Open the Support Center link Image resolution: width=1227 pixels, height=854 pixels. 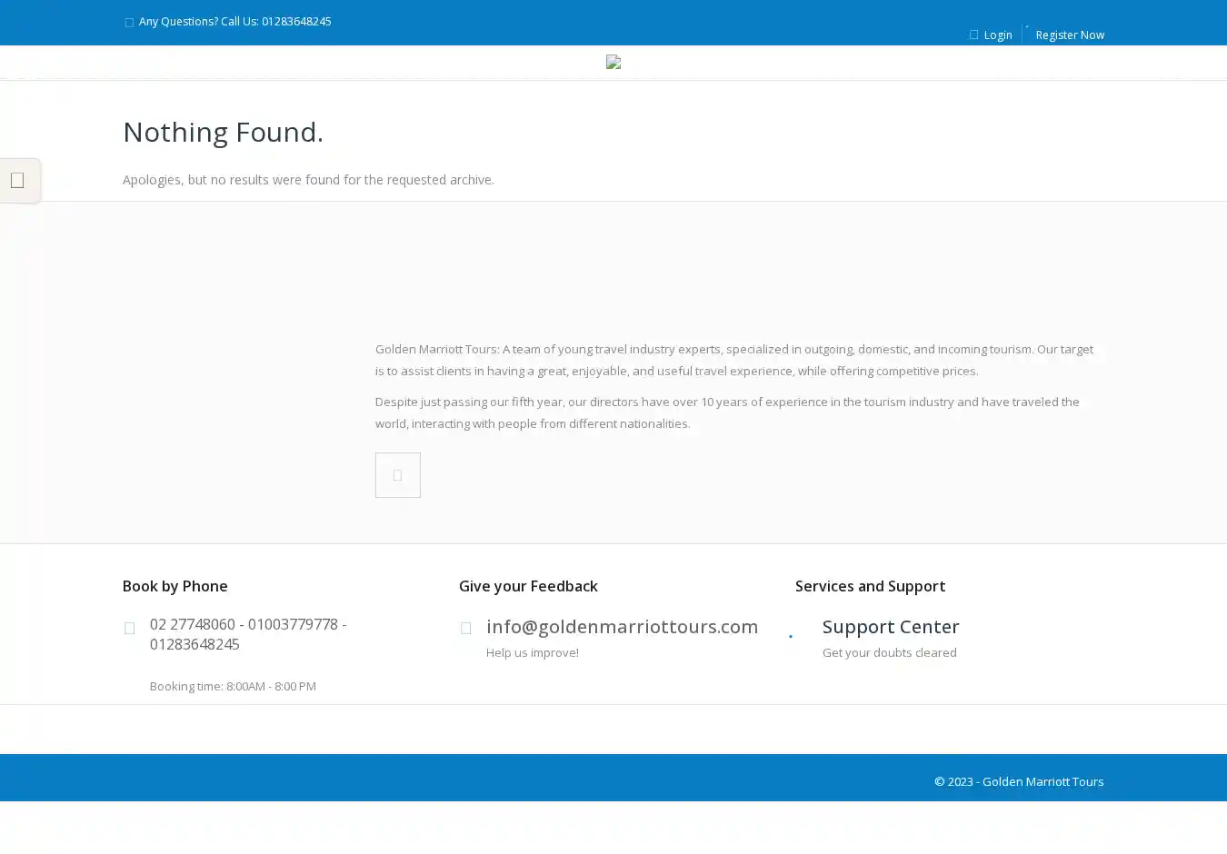coord(890,627)
